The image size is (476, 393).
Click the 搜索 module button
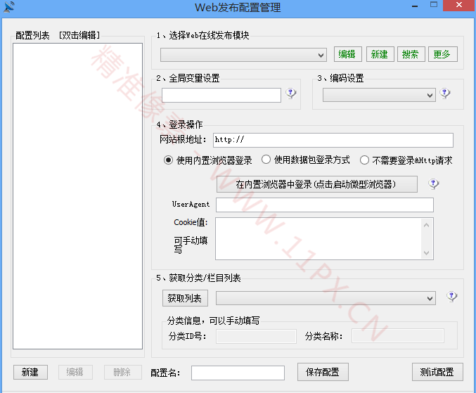pyautogui.click(x=411, y=55)
